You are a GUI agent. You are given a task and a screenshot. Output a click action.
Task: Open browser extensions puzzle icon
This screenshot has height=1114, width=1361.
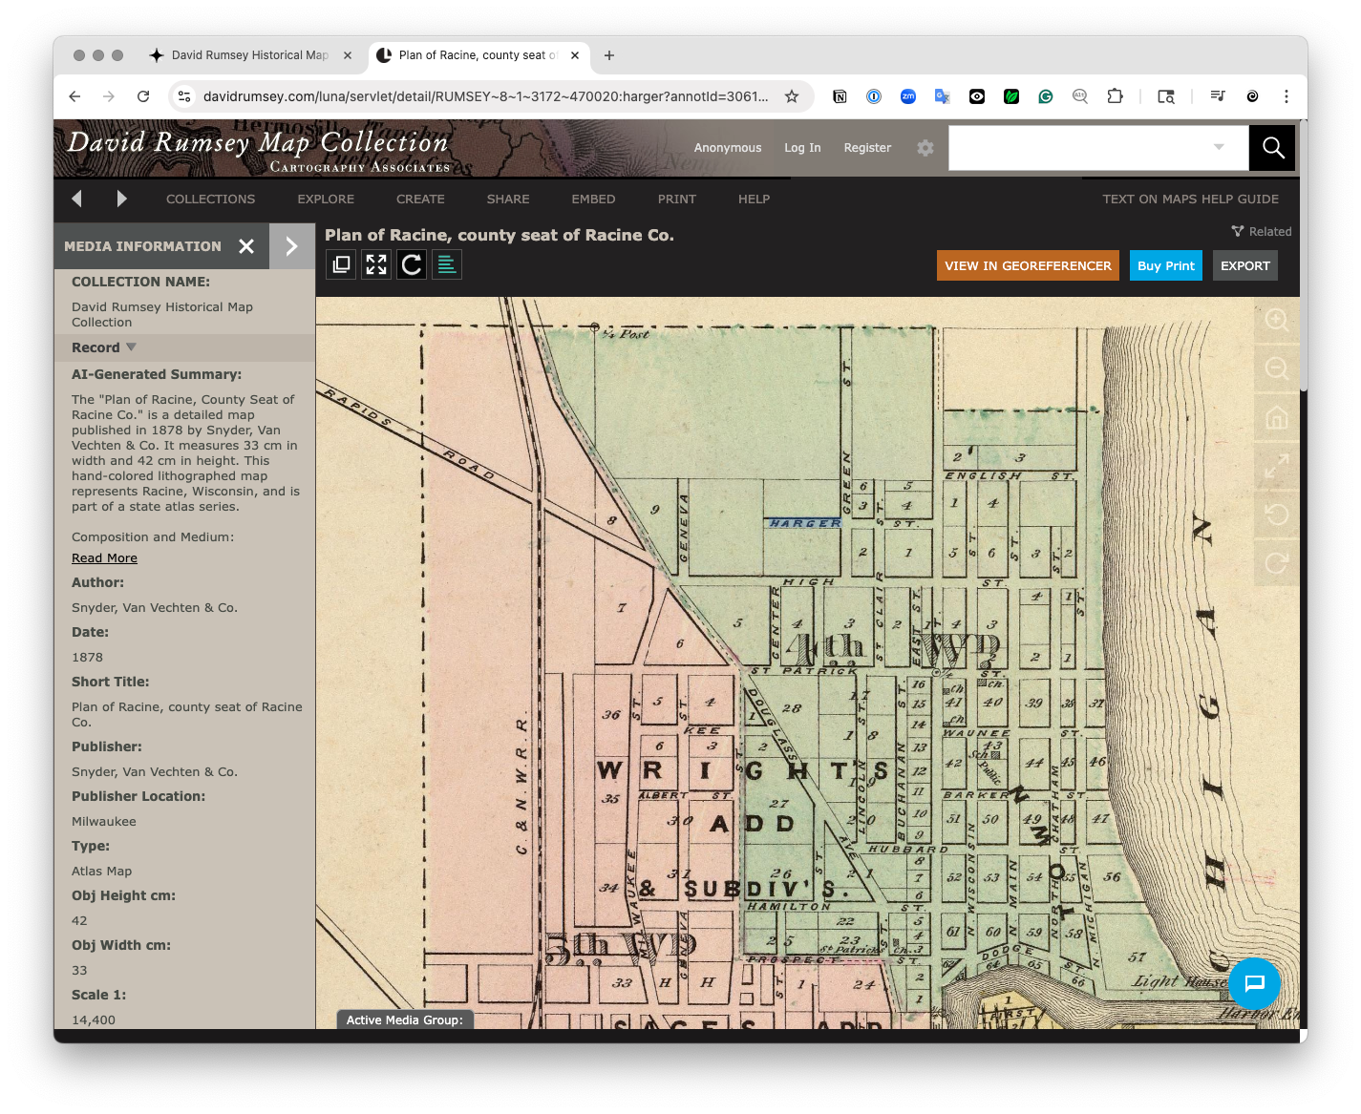(x=1115, y=96)
